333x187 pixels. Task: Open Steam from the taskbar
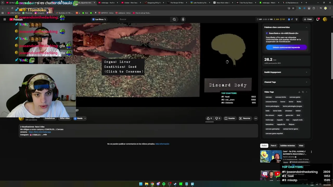(175, 184)
